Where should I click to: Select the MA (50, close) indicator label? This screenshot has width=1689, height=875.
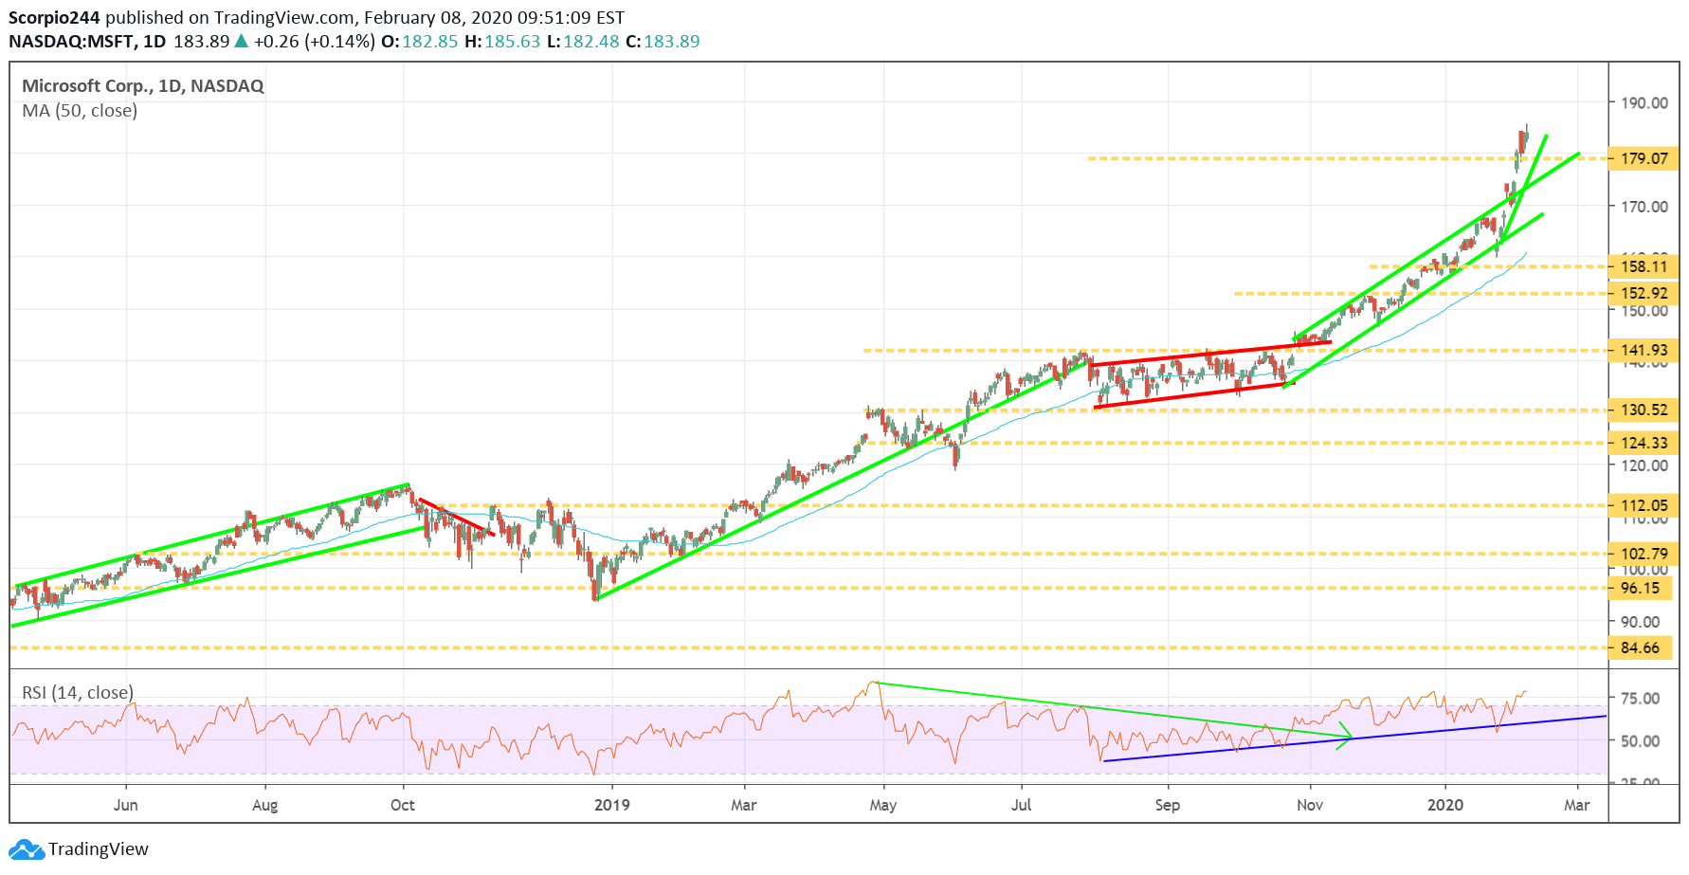80,111
